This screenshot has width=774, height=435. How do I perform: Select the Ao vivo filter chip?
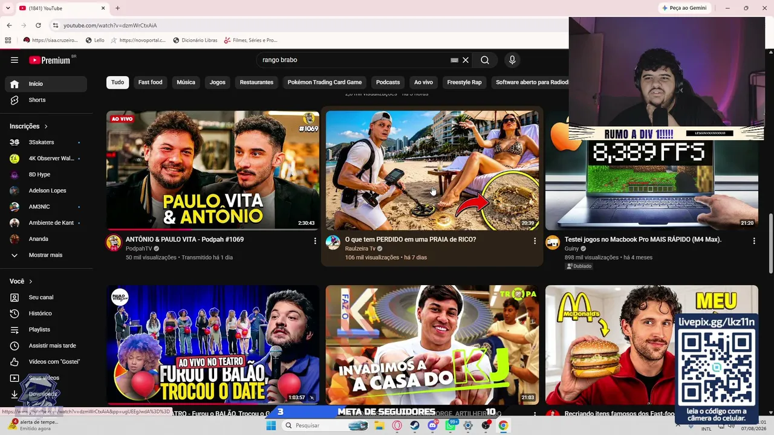423,82
